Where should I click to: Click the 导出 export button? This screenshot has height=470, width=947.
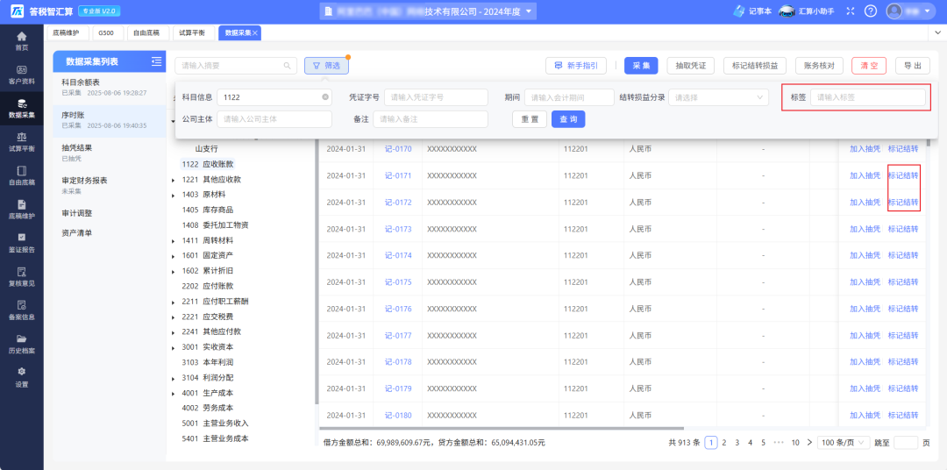click(x=913, y=65)
